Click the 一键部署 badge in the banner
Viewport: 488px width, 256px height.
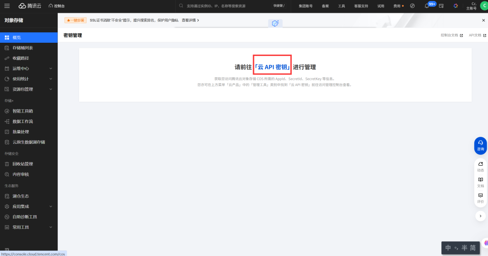75,20
